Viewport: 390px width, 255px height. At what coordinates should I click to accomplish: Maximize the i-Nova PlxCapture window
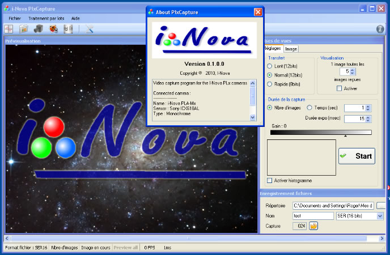pyautogui.click(x=372, y=8)
